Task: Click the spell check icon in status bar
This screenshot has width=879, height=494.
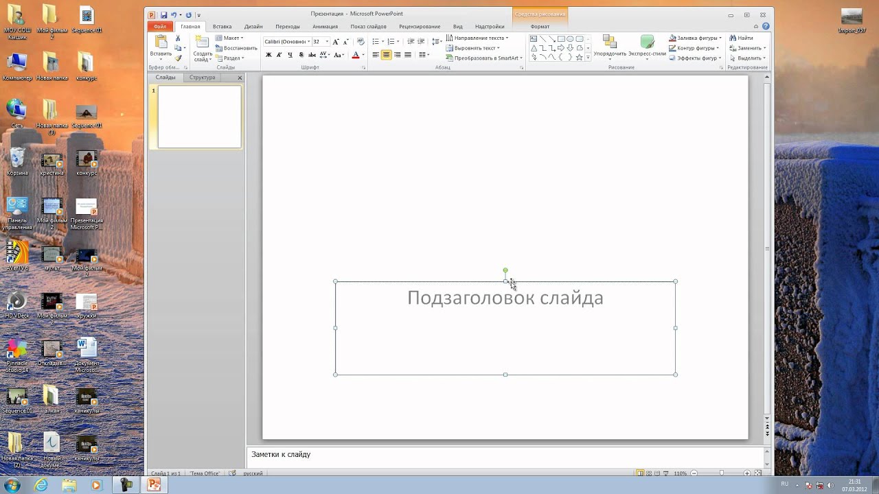Action: pos(232,473)
